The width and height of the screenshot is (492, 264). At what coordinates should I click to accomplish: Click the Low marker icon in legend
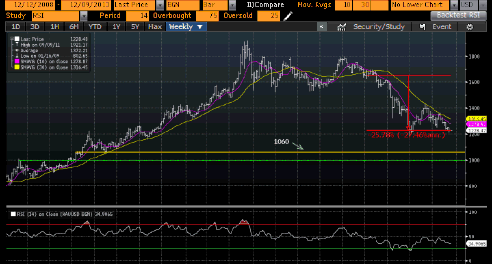[x=17, y=56]
